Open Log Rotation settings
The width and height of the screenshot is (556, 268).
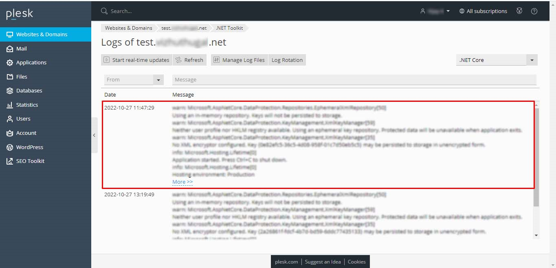point(287,60)
